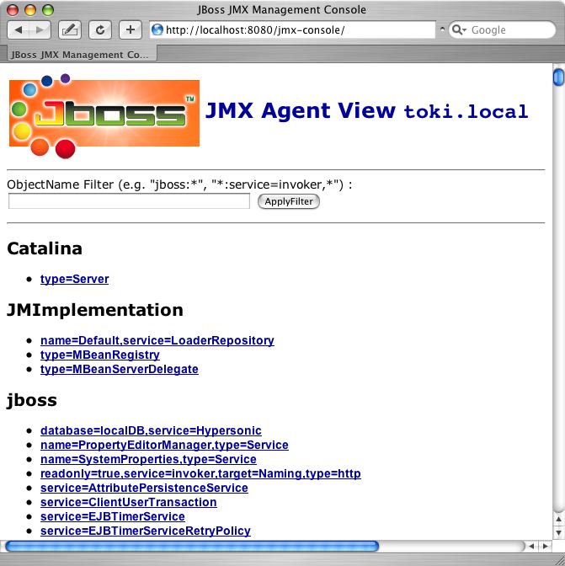Open name=SystemProperties,type=Service link
The image size is (565, 566).
(x=148, y=459)
